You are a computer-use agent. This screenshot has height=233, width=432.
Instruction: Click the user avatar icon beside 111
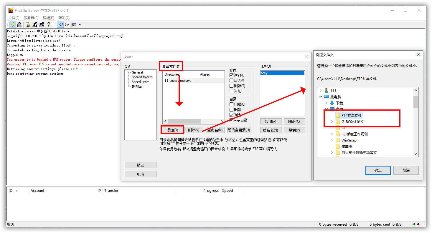click(x=326, y=91)
